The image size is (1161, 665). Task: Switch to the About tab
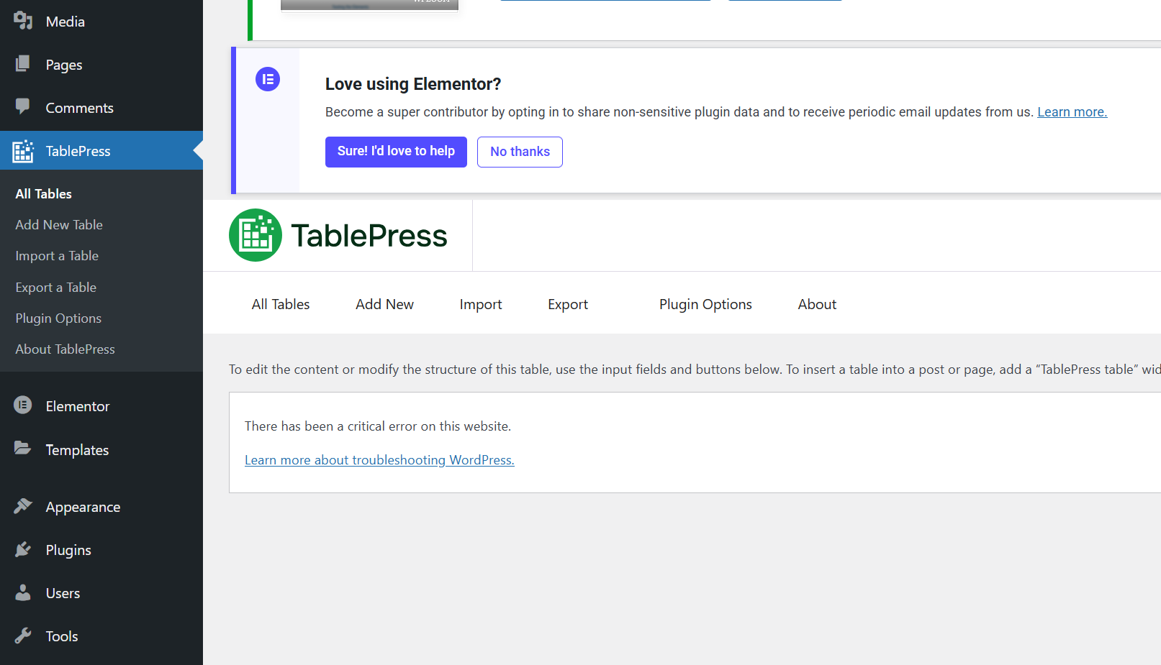click(817, 304)
